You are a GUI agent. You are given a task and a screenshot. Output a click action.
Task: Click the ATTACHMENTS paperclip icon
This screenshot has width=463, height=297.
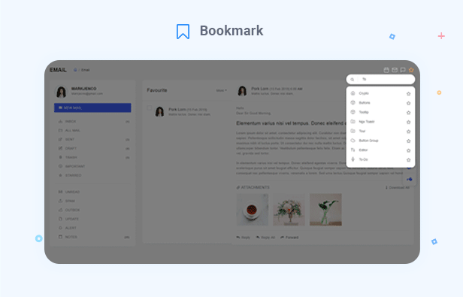pyautogui.click(x=238, y=187)
